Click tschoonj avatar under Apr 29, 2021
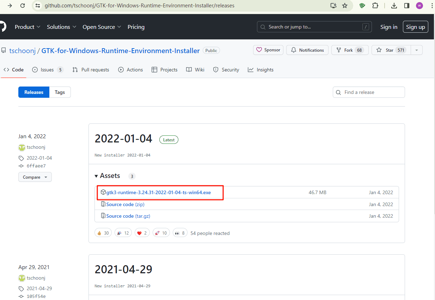435x300 pixels. [22, 278]
